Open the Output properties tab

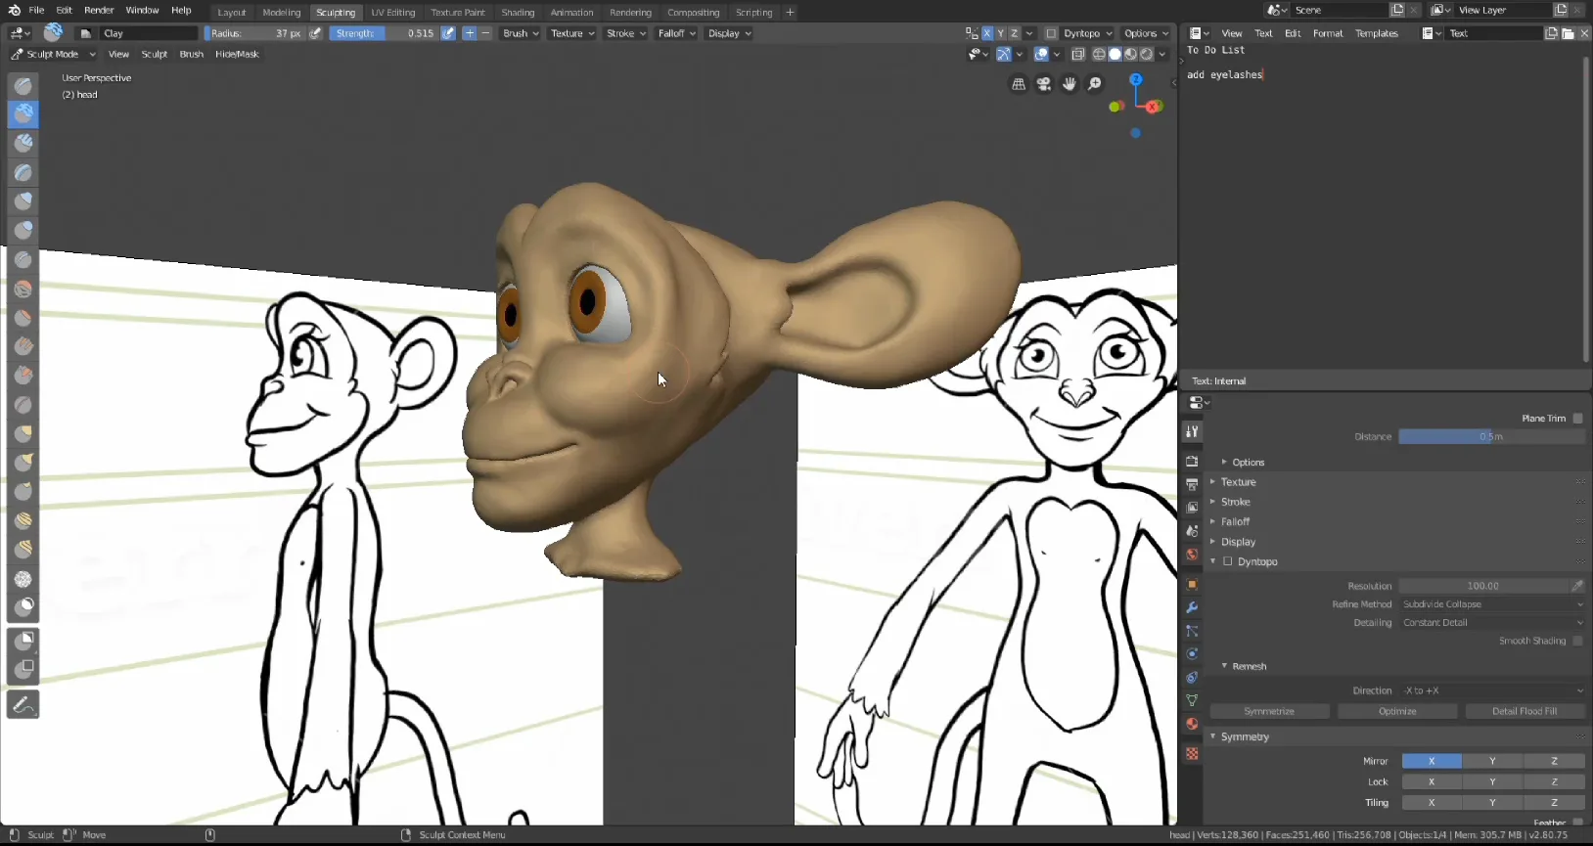(1192, 484)
